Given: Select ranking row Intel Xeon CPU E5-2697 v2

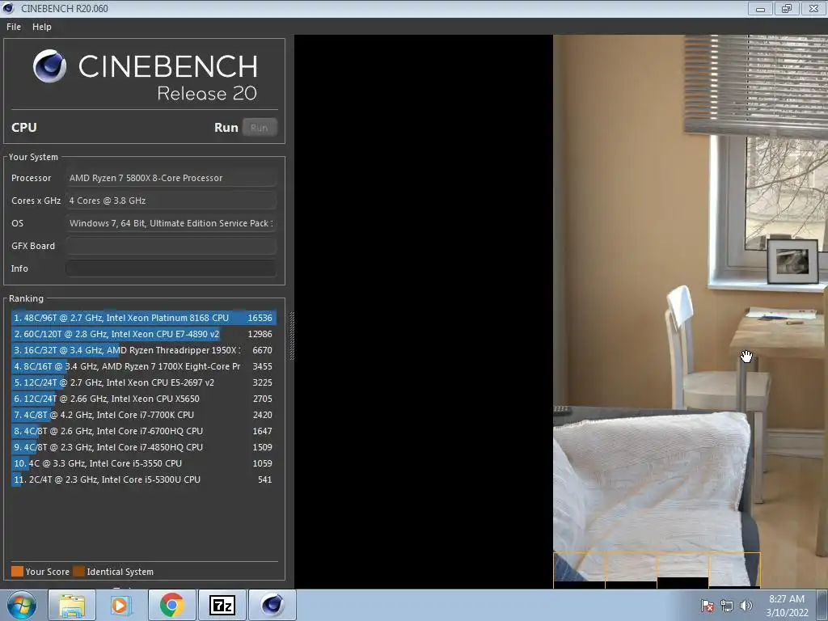Looking at the screenshot, I should coord(143,382).
